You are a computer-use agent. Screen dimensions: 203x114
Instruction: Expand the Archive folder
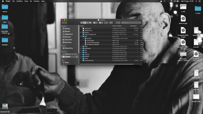pyautogui.click(x=83, y=39)
